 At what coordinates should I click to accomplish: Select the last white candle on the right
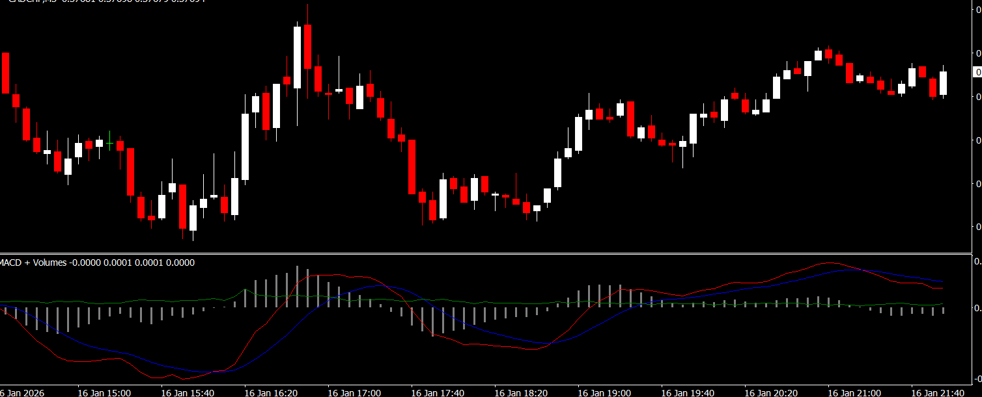click(x=943, y=83)
